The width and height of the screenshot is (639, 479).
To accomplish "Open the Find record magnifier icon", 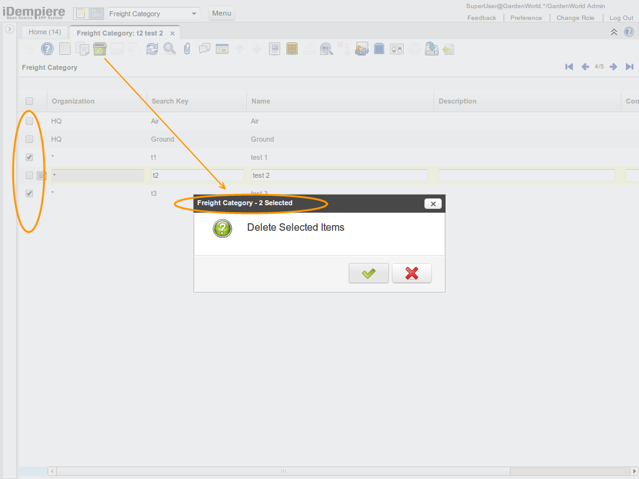I will pyautogui.click(x=170, y=49).
